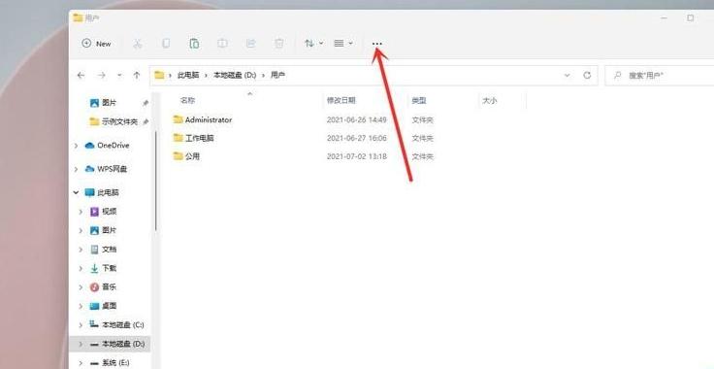This screenshot has height=369, width=714.
Task: Click the New button in toolbar
Action: pos(96,44)
